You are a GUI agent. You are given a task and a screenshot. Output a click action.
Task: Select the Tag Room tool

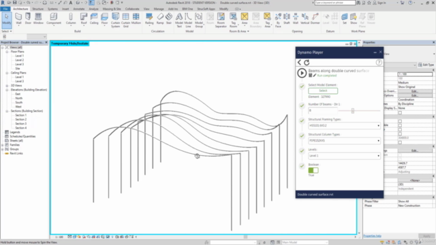click(233, 20)
